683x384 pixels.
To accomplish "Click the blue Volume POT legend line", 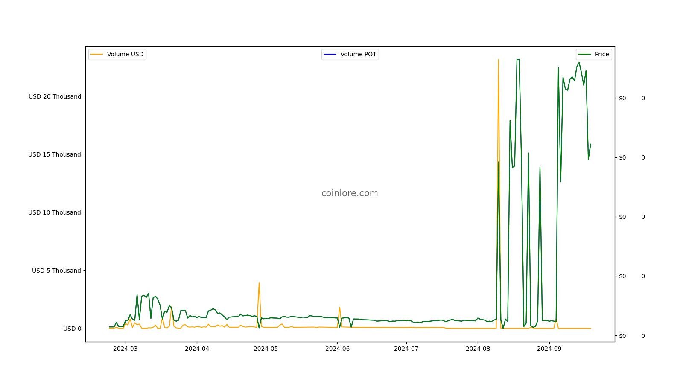I will 330,54.
